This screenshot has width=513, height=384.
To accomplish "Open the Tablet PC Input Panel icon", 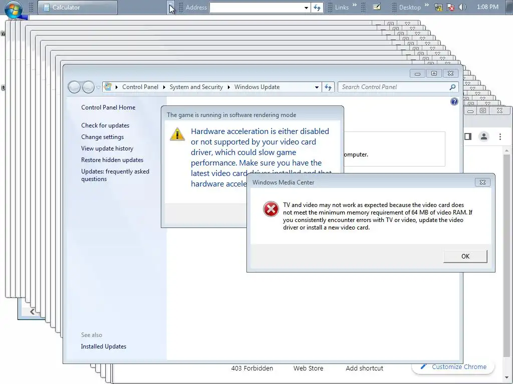I will click(x=377, y=7).
